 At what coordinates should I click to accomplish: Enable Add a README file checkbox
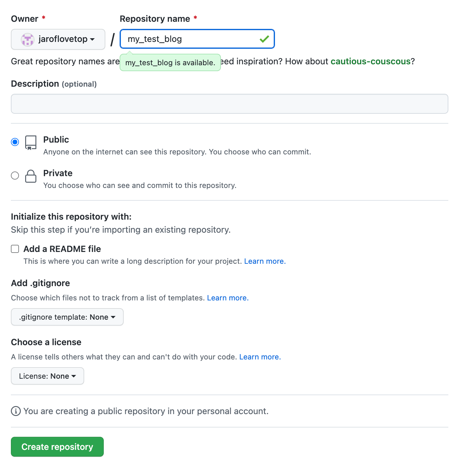(15, 249)
